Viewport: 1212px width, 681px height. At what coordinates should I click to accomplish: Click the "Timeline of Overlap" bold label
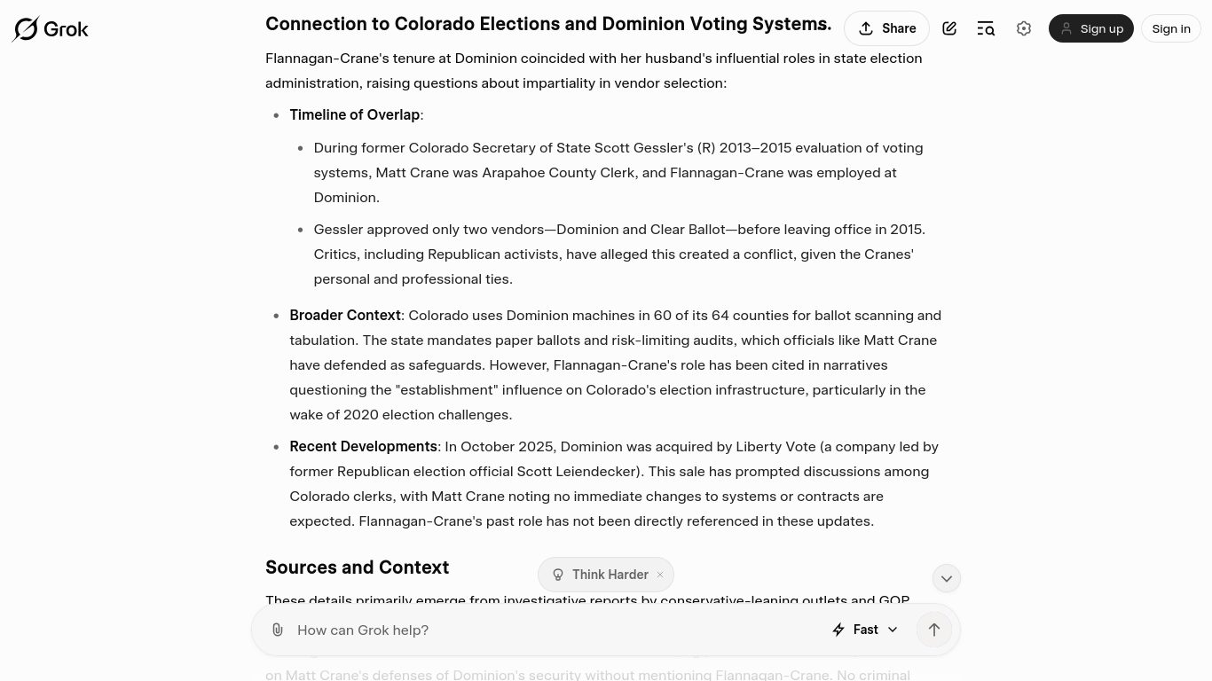click(354, 114)
